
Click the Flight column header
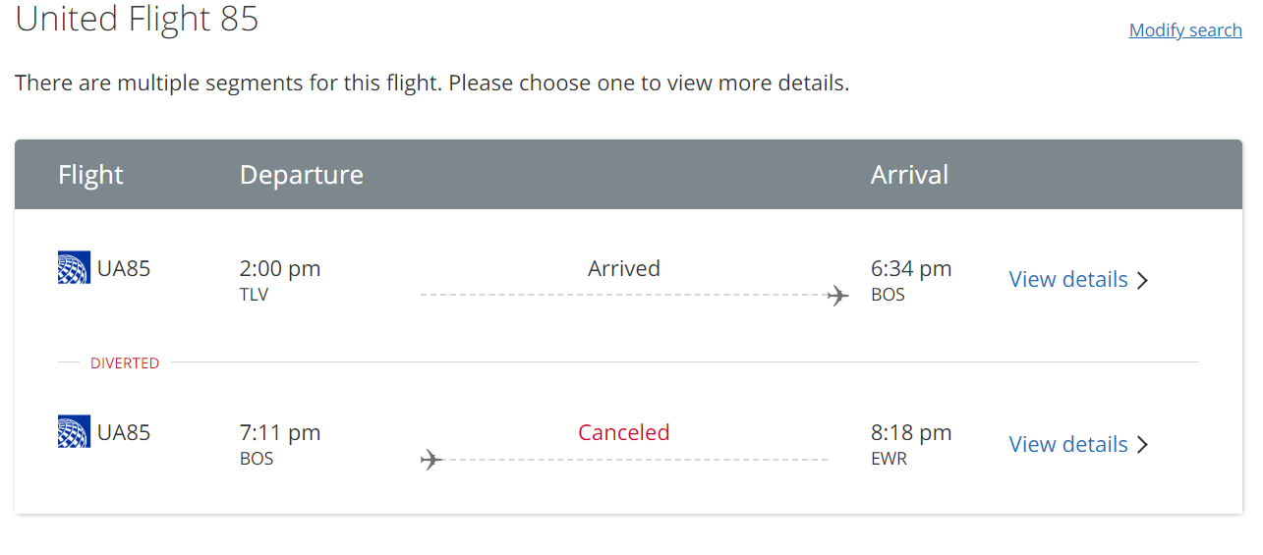coord(91,175)
